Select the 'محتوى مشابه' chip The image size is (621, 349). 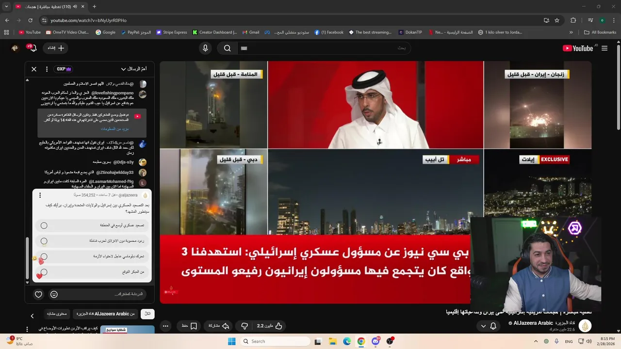(x=57, y=314)
